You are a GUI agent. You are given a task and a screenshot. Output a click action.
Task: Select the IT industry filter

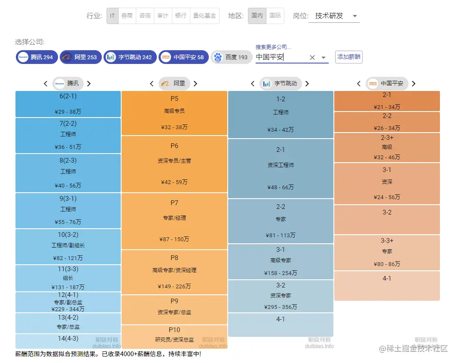click(113, 16)
